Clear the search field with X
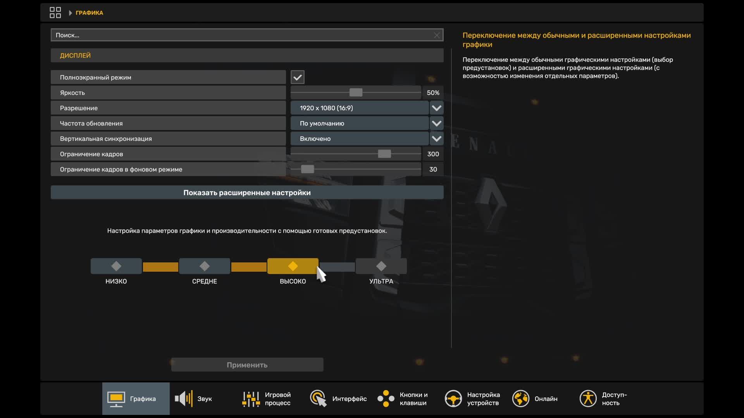 pos(436,35)
